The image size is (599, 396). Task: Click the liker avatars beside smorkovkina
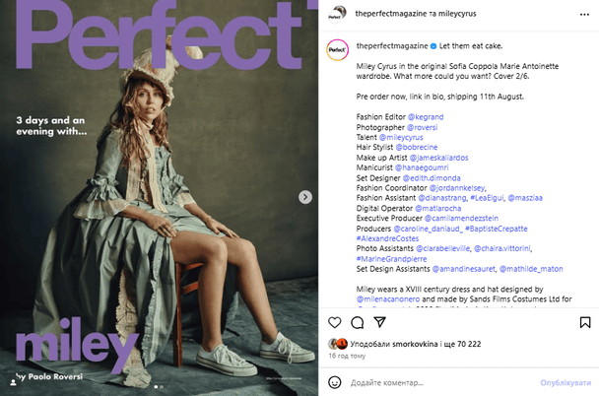(338, 344)
